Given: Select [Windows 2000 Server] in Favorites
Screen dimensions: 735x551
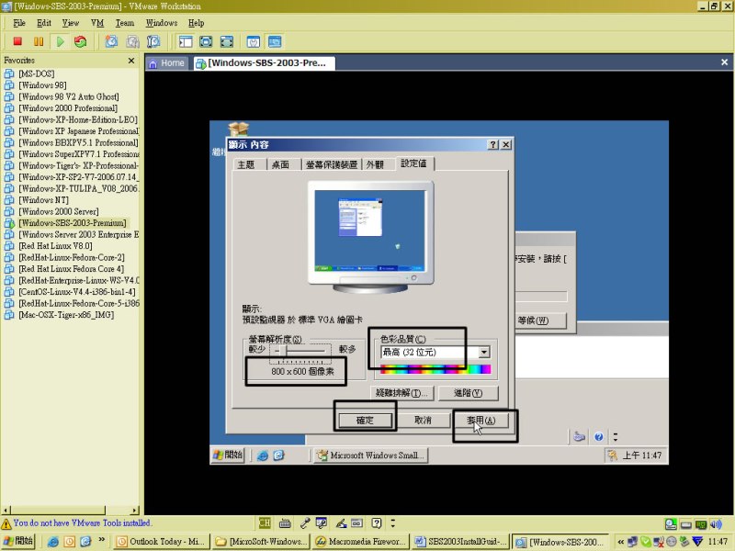Looking at the screenshot, I should (x=59, y=212).
